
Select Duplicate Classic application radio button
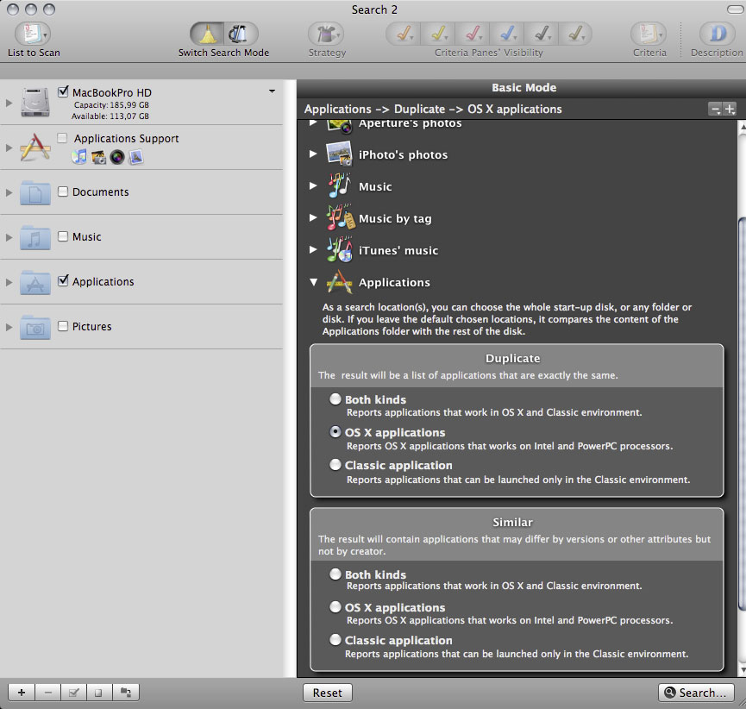(335, 464)
